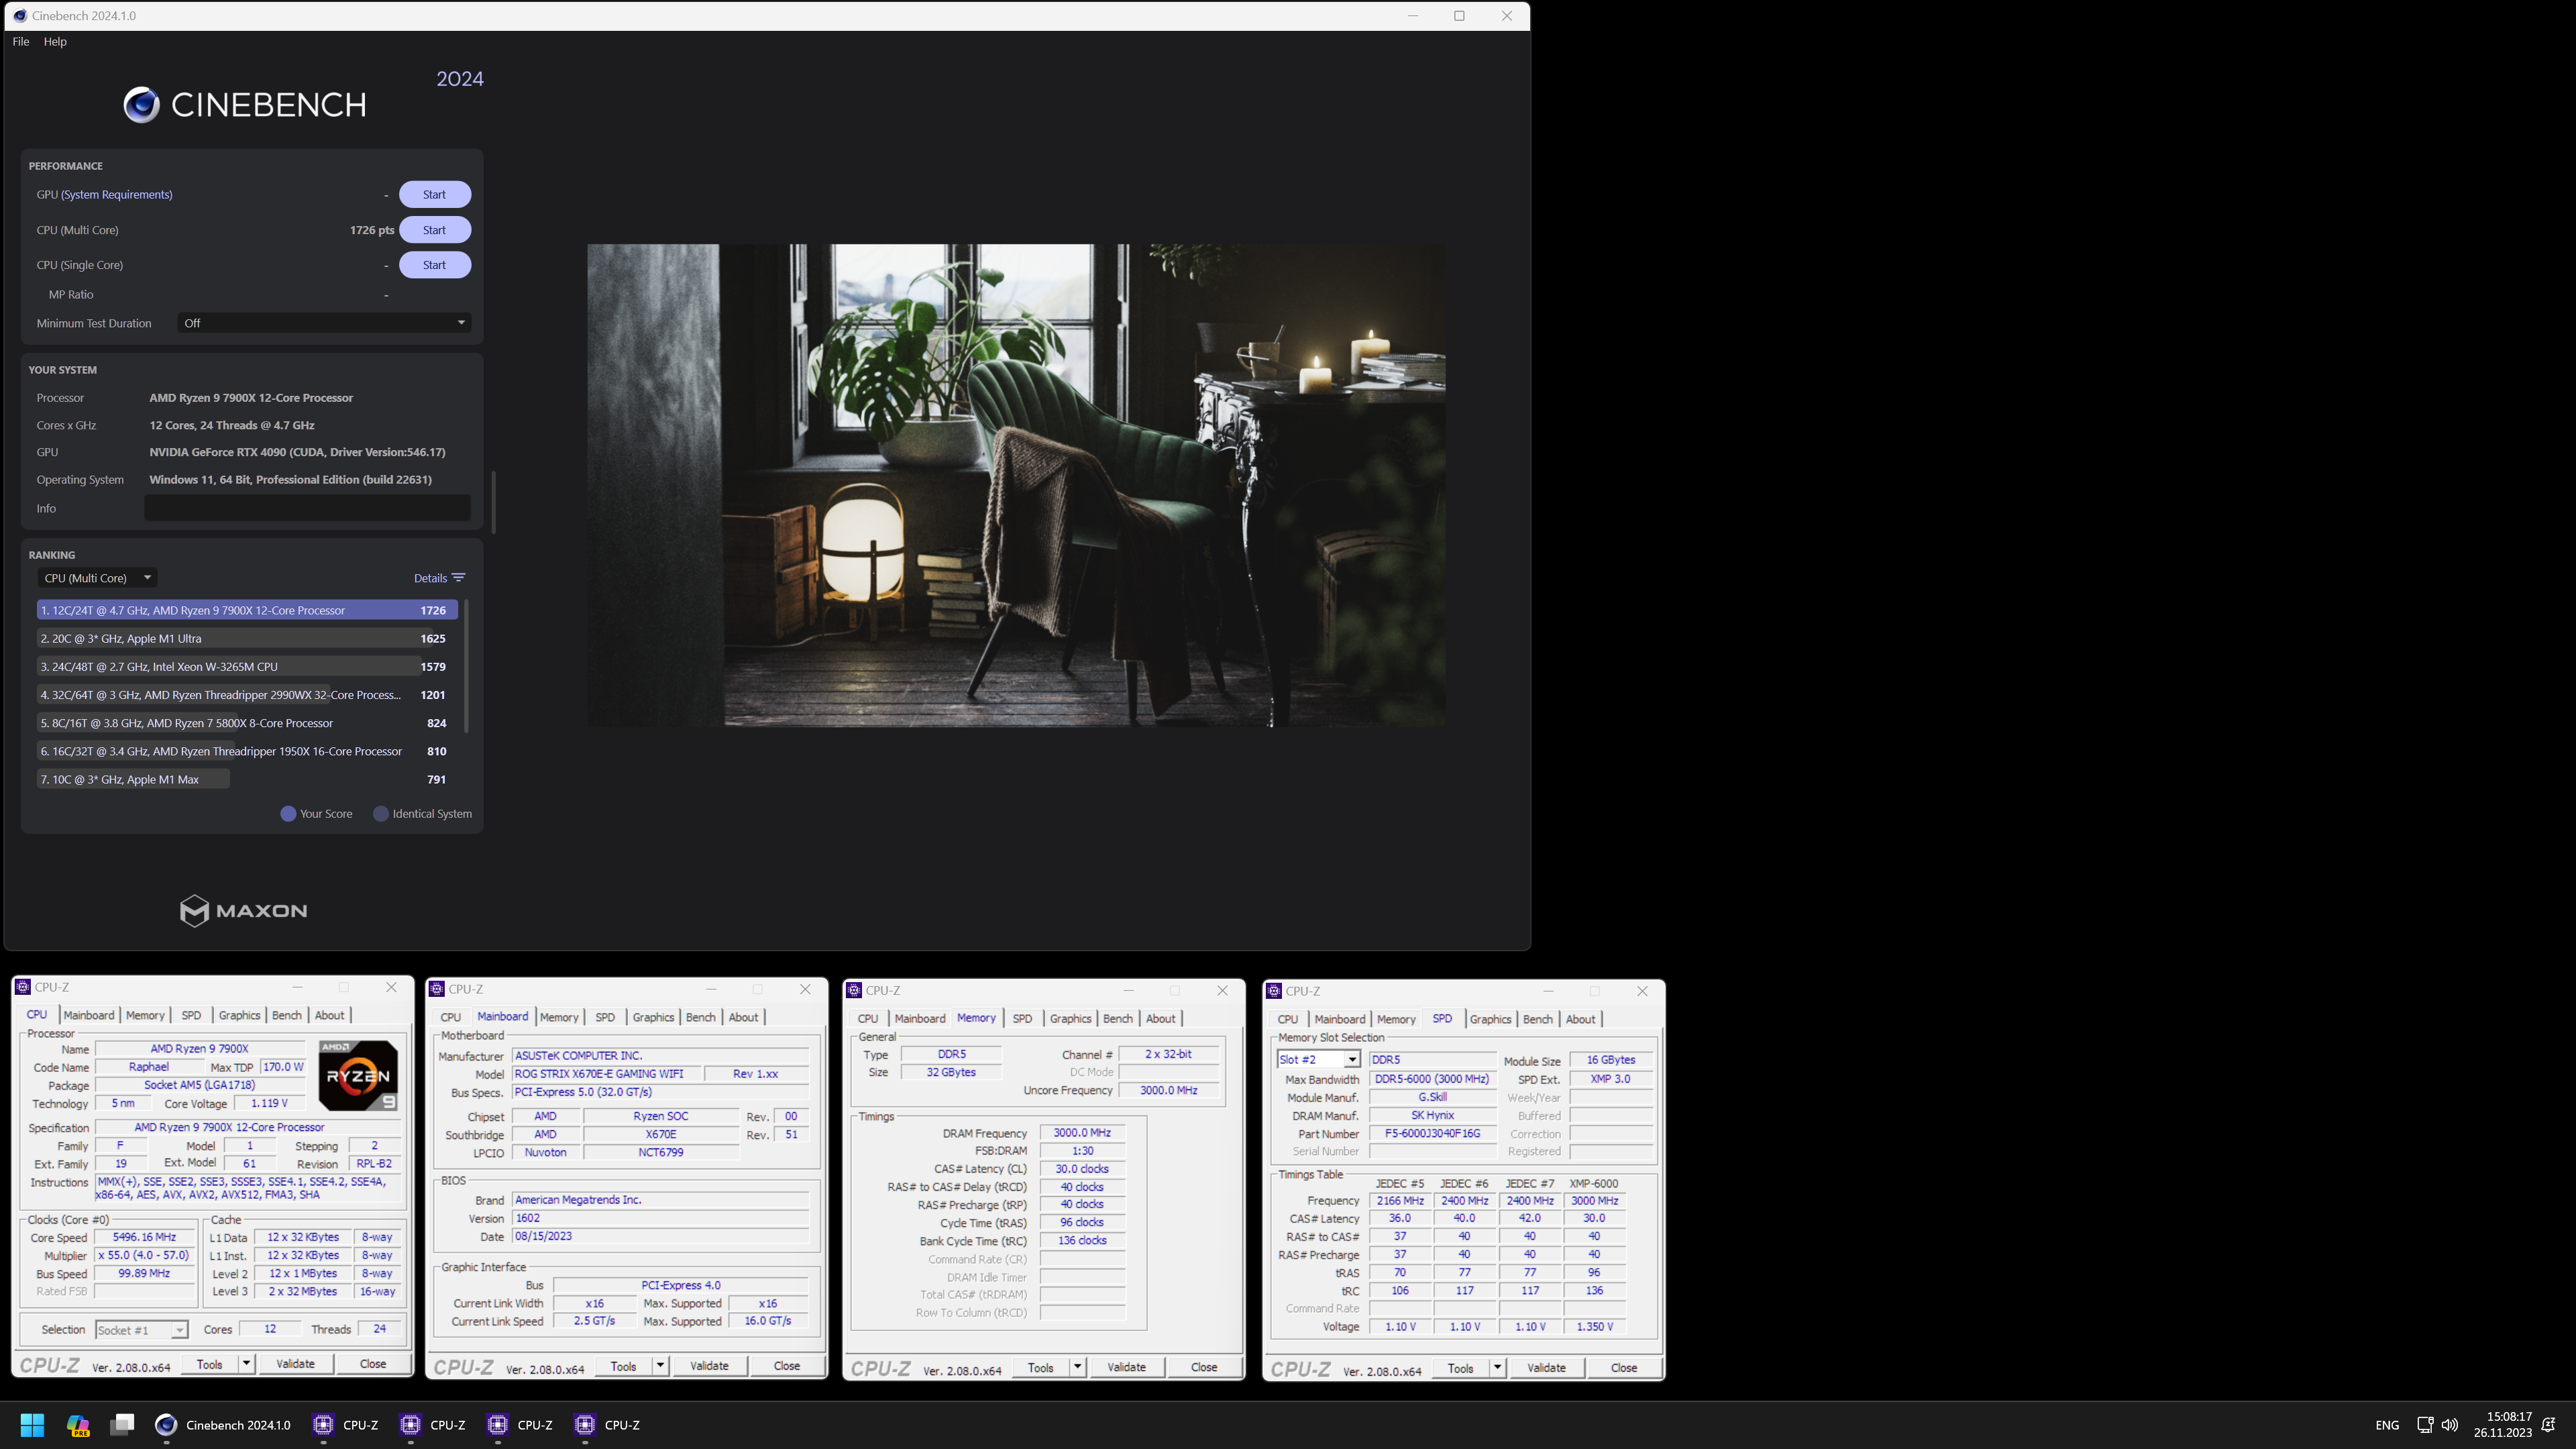Viewport: 2576px width, 1449px height.
Task: Click ENG language indicator in tray
Action: click(x=2387, y=1425)
